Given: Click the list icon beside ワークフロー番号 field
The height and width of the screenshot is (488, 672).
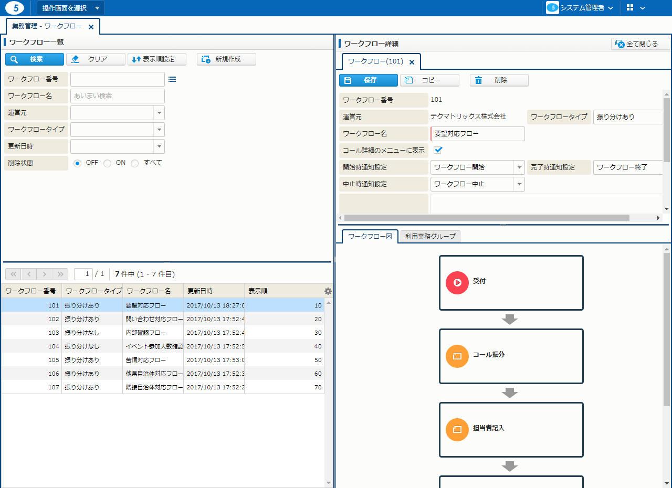Looking at the screenshot, I should tap(172, 79).
